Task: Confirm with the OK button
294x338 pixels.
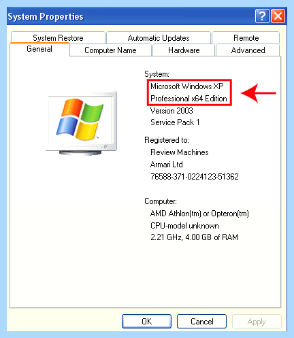Action: 146,321
